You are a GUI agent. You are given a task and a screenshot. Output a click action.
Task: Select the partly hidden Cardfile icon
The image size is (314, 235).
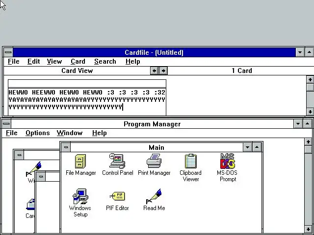coord(30,204)
